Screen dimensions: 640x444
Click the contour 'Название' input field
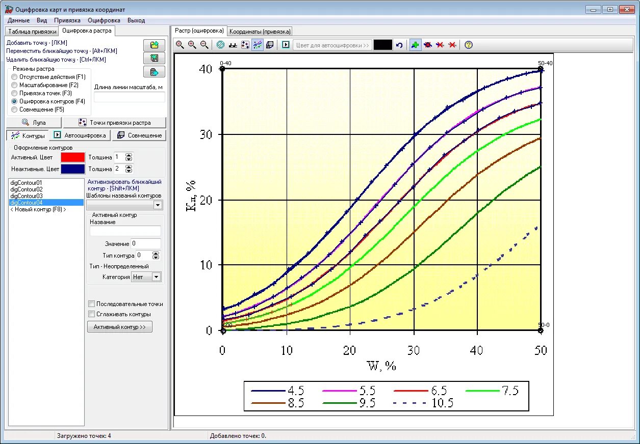pyautogui.click(x=125, y=231)
